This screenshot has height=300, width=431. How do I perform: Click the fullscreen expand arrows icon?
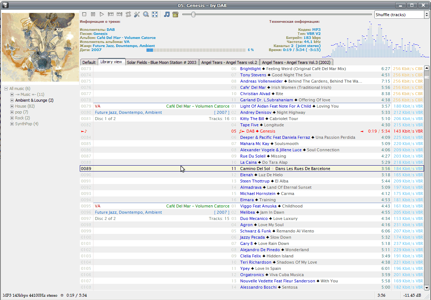click(x=155, y=14)
